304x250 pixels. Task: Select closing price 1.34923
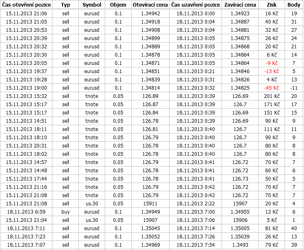[x=240, y=13]
